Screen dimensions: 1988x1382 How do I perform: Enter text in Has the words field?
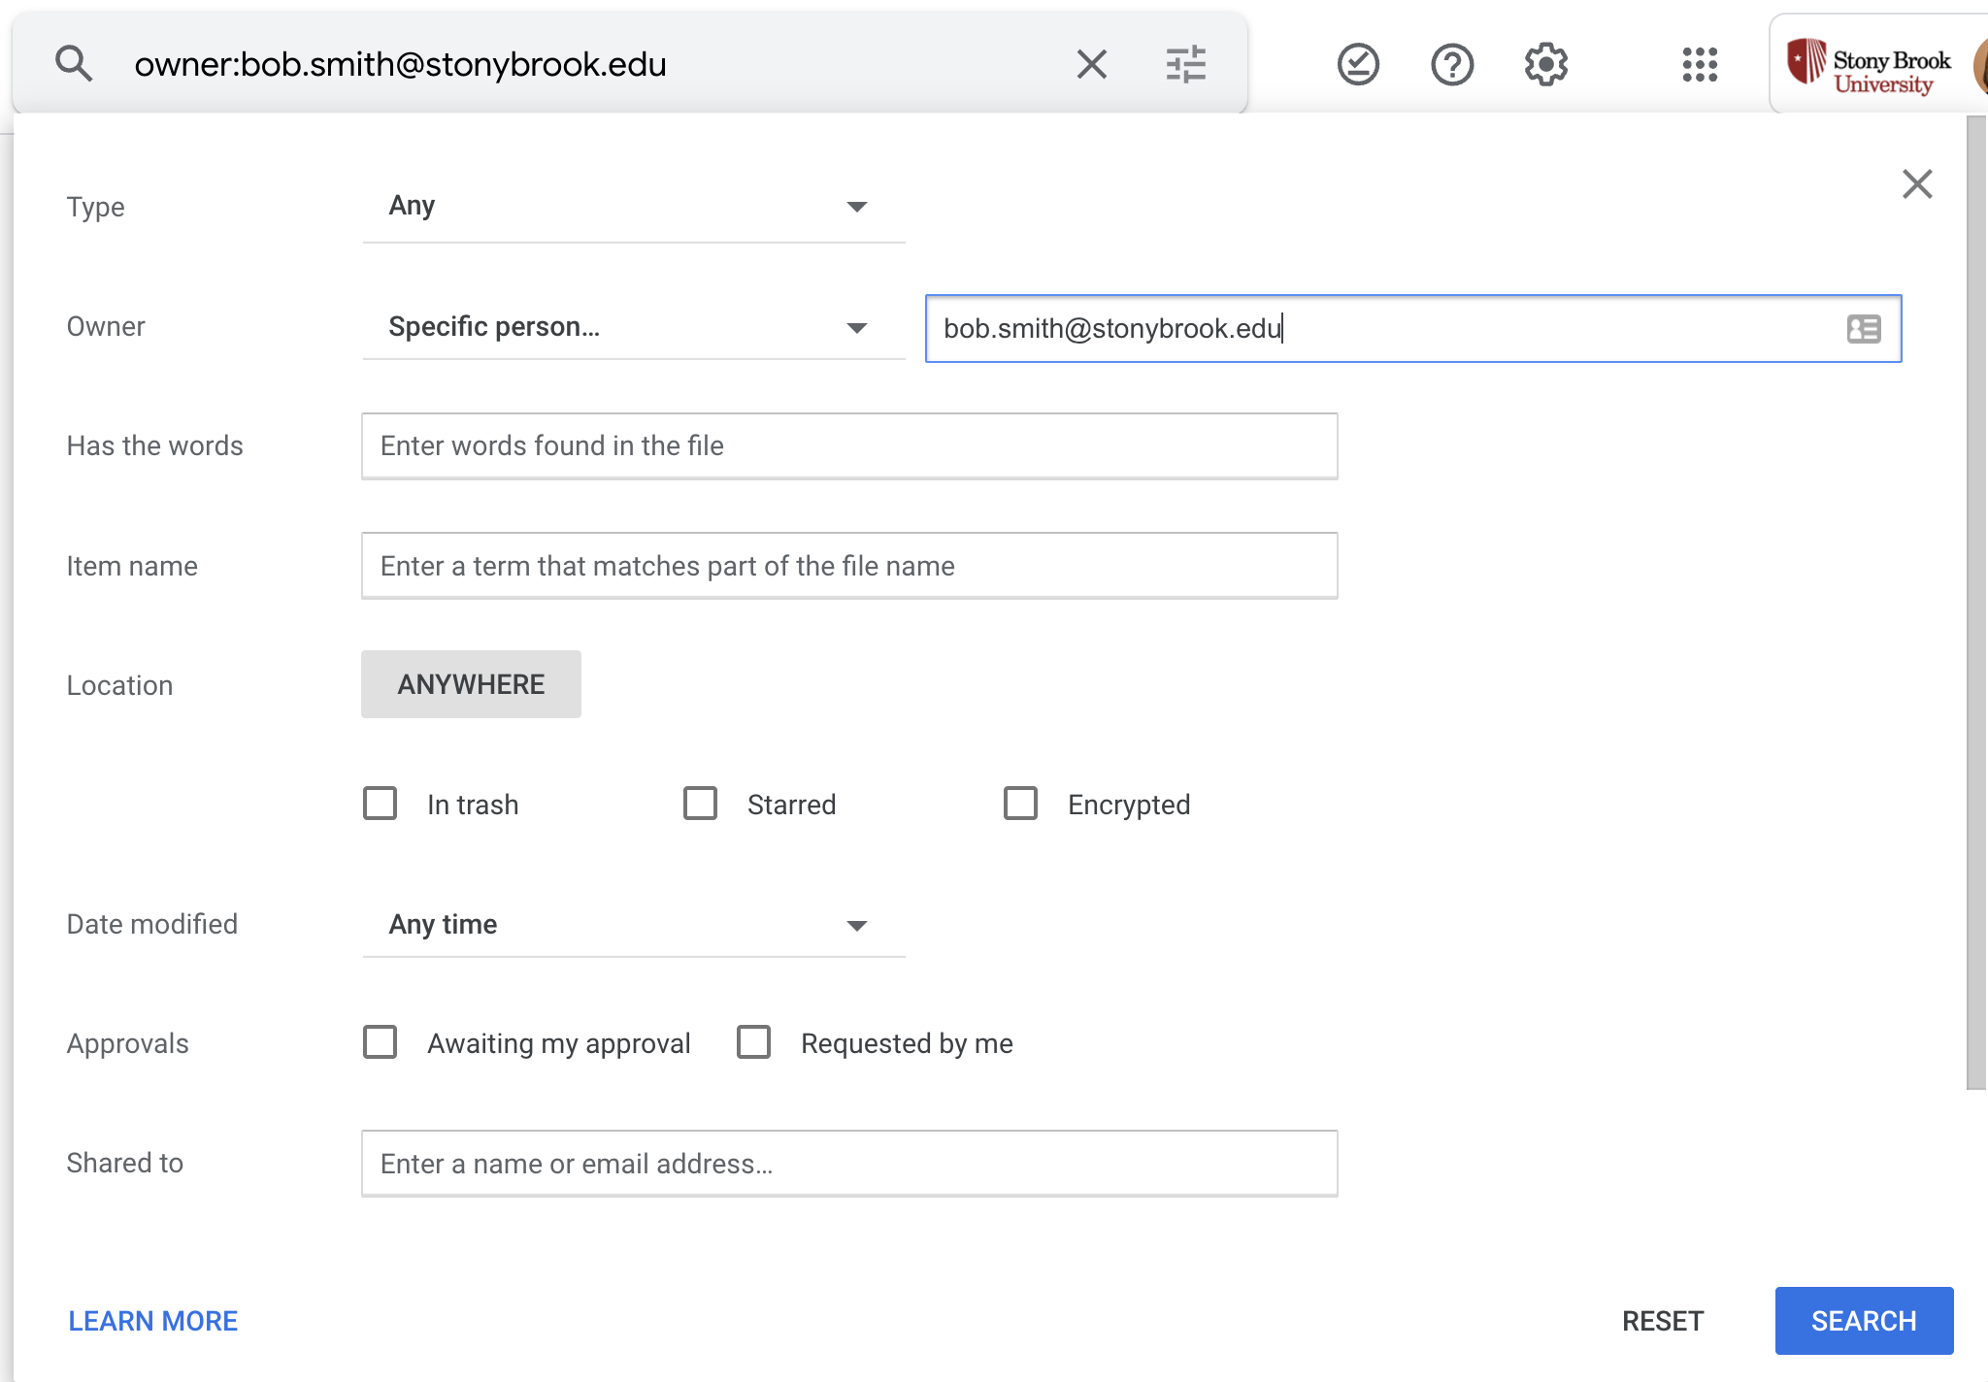[850, 445]
